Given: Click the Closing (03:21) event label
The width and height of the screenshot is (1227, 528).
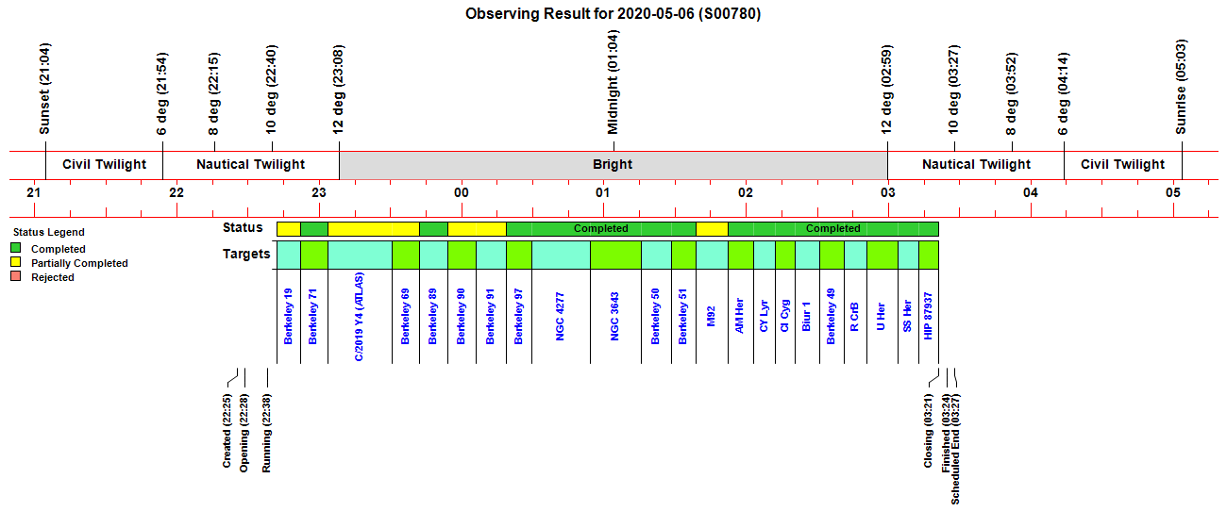Looking at the screenshot, I should pos(929,431).
